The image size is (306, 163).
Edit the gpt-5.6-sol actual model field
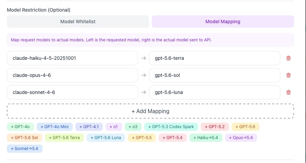click(215, 75)
